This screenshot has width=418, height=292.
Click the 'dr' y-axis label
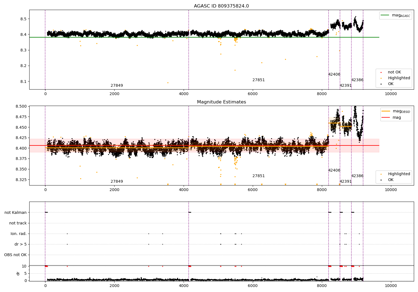(18, 273)
